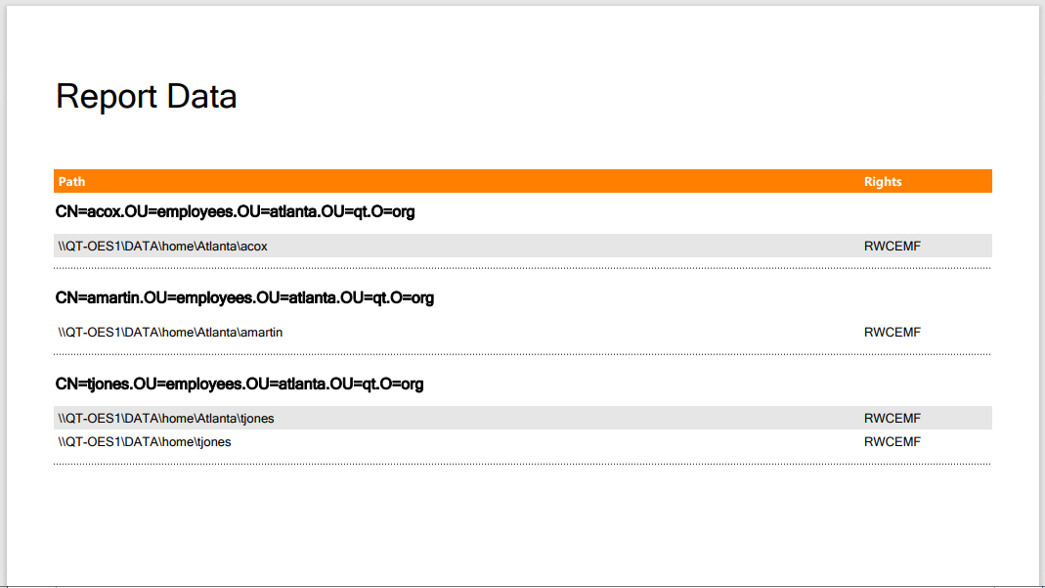Click RWCEMF rights for home\tjones row

(x=892, y=442)
